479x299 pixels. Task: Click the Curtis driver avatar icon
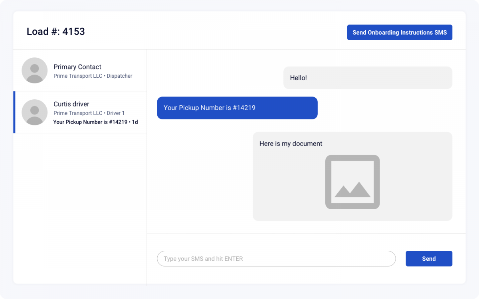[34, 112]
